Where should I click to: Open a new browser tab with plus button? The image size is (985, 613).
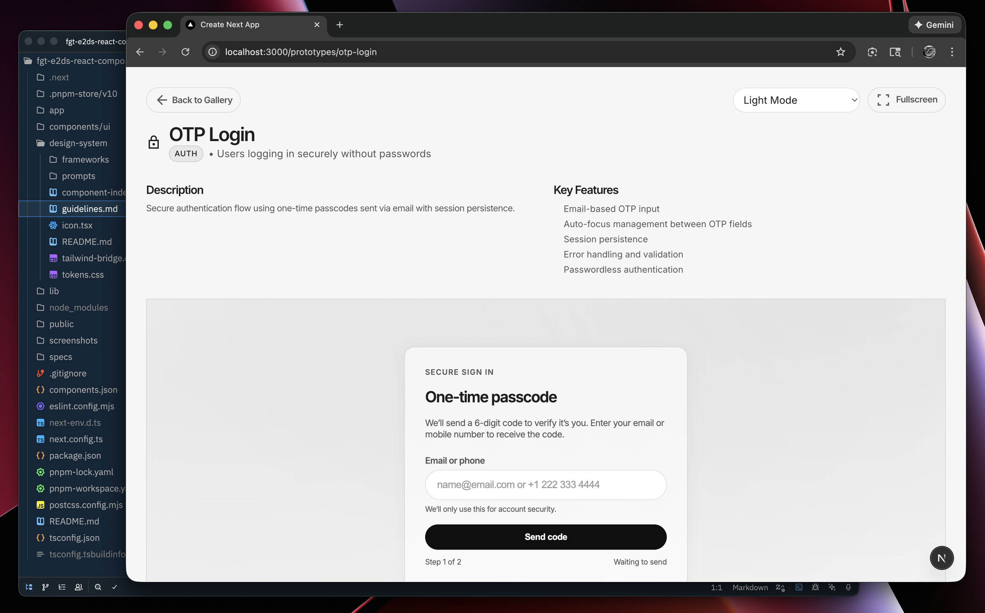point(340,25)
